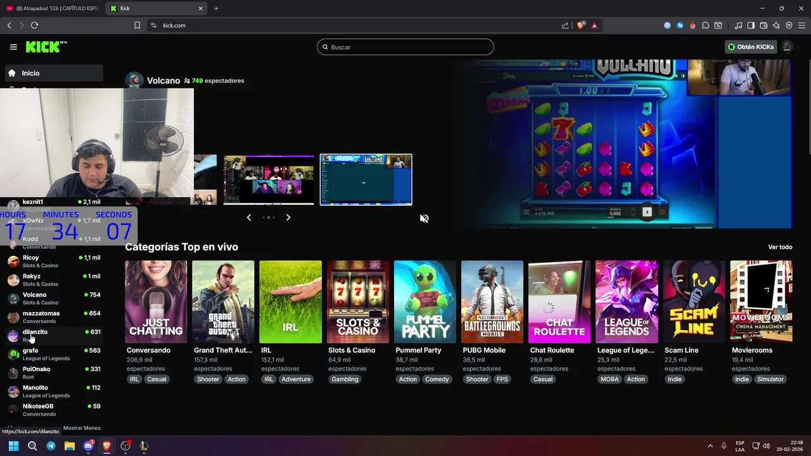Open Brave Leo AI sparkle icon
This screenshot has width=811, height=456.
tap(776, 25)
